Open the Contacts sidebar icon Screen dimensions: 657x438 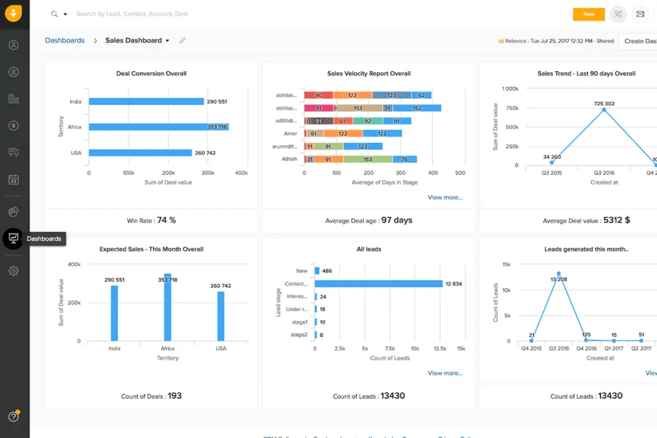13,72
